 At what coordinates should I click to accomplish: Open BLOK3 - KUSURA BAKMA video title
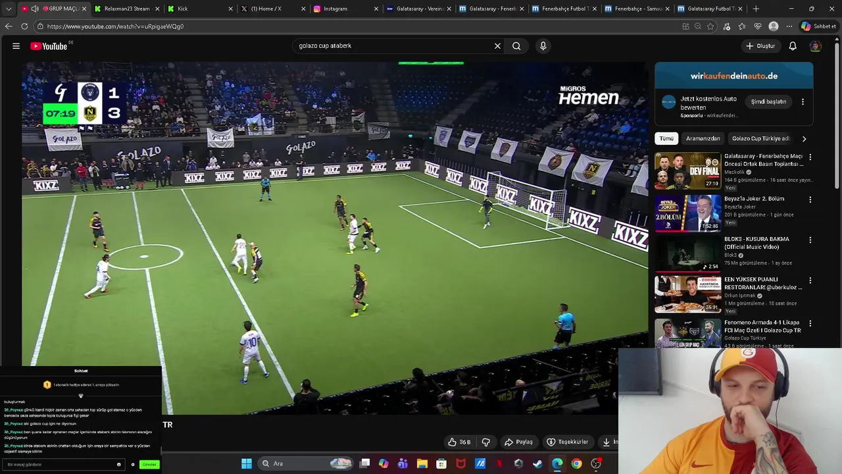point(756,243)
